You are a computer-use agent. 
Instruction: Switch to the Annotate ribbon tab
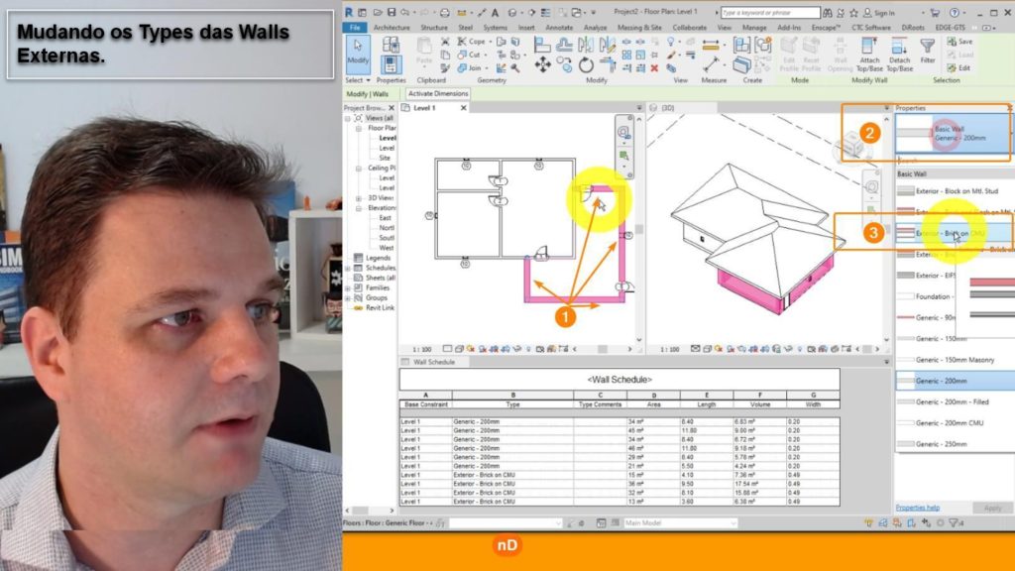point(558,28)
